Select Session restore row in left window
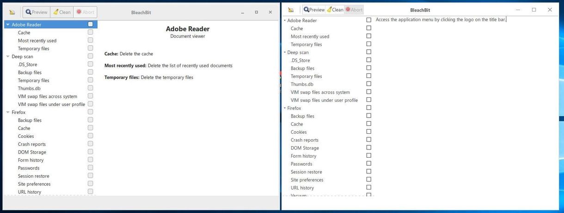The image size is (564, 213). pyautogui.click(x=33, y=176)
